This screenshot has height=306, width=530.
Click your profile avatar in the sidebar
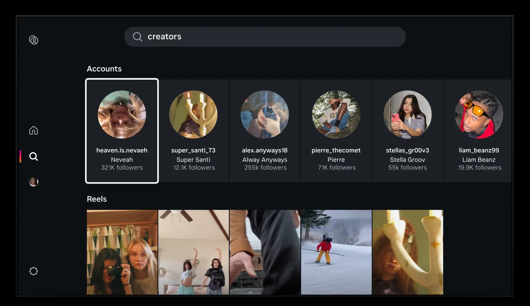pyautogui.click(x=33, y=181)
